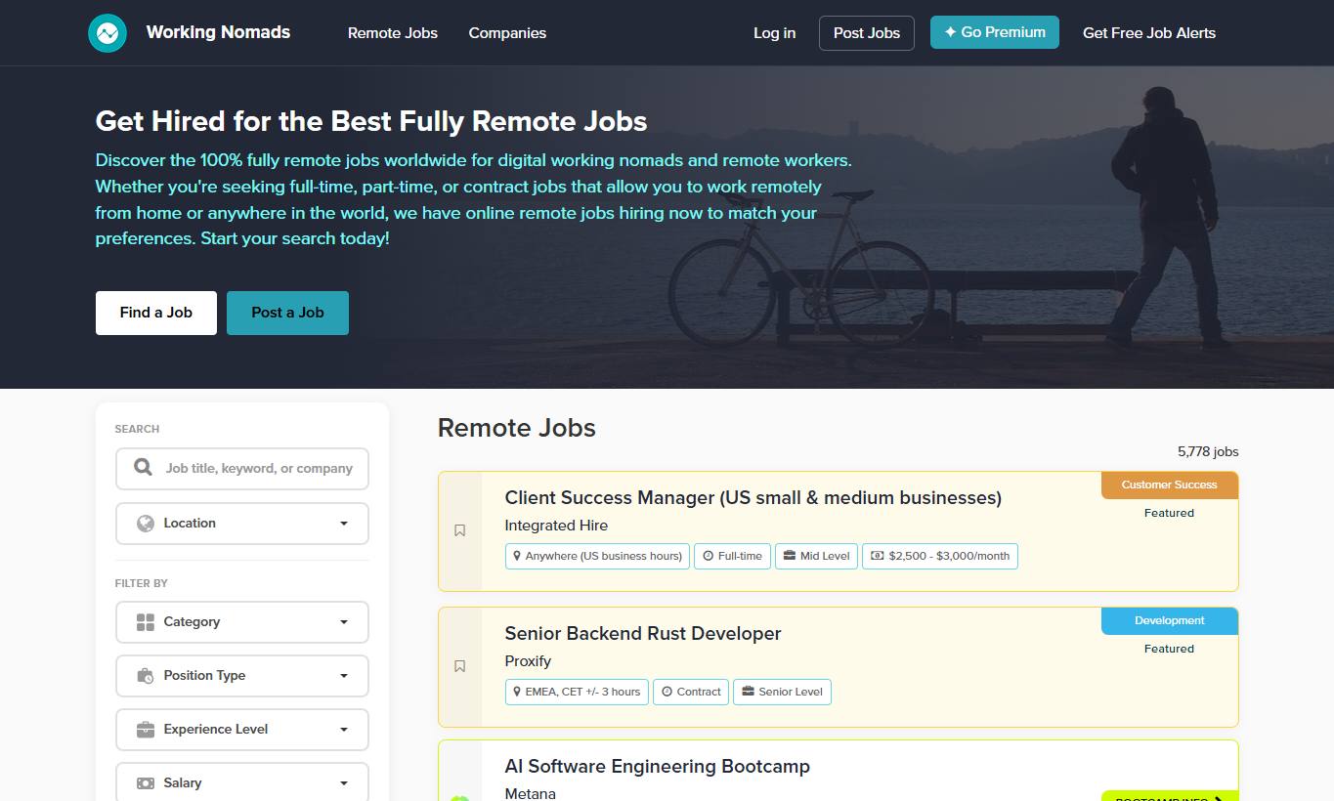The width and height of the screenshot is (1334, 801).
Task: Click Log in
Action: tap(775, 33)
